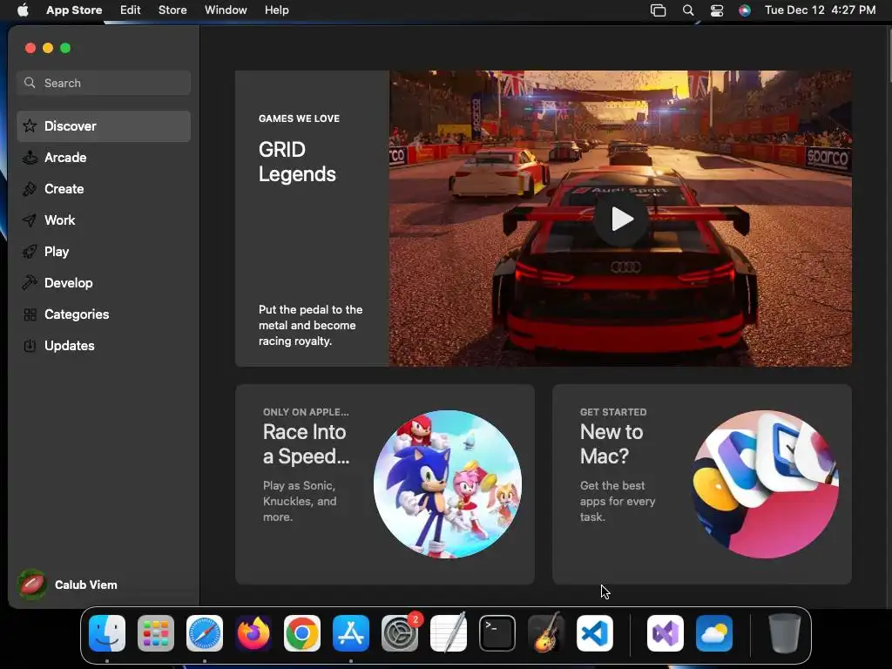892x669 pixels.
Task: Launch Safari from the Dock
Action: [x=205, y=632]
